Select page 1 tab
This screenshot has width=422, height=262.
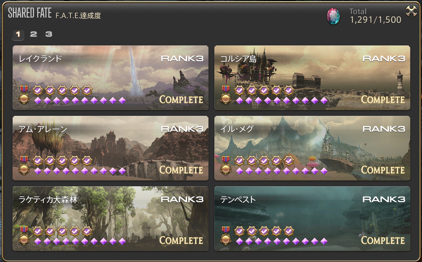tap(18, 35)
